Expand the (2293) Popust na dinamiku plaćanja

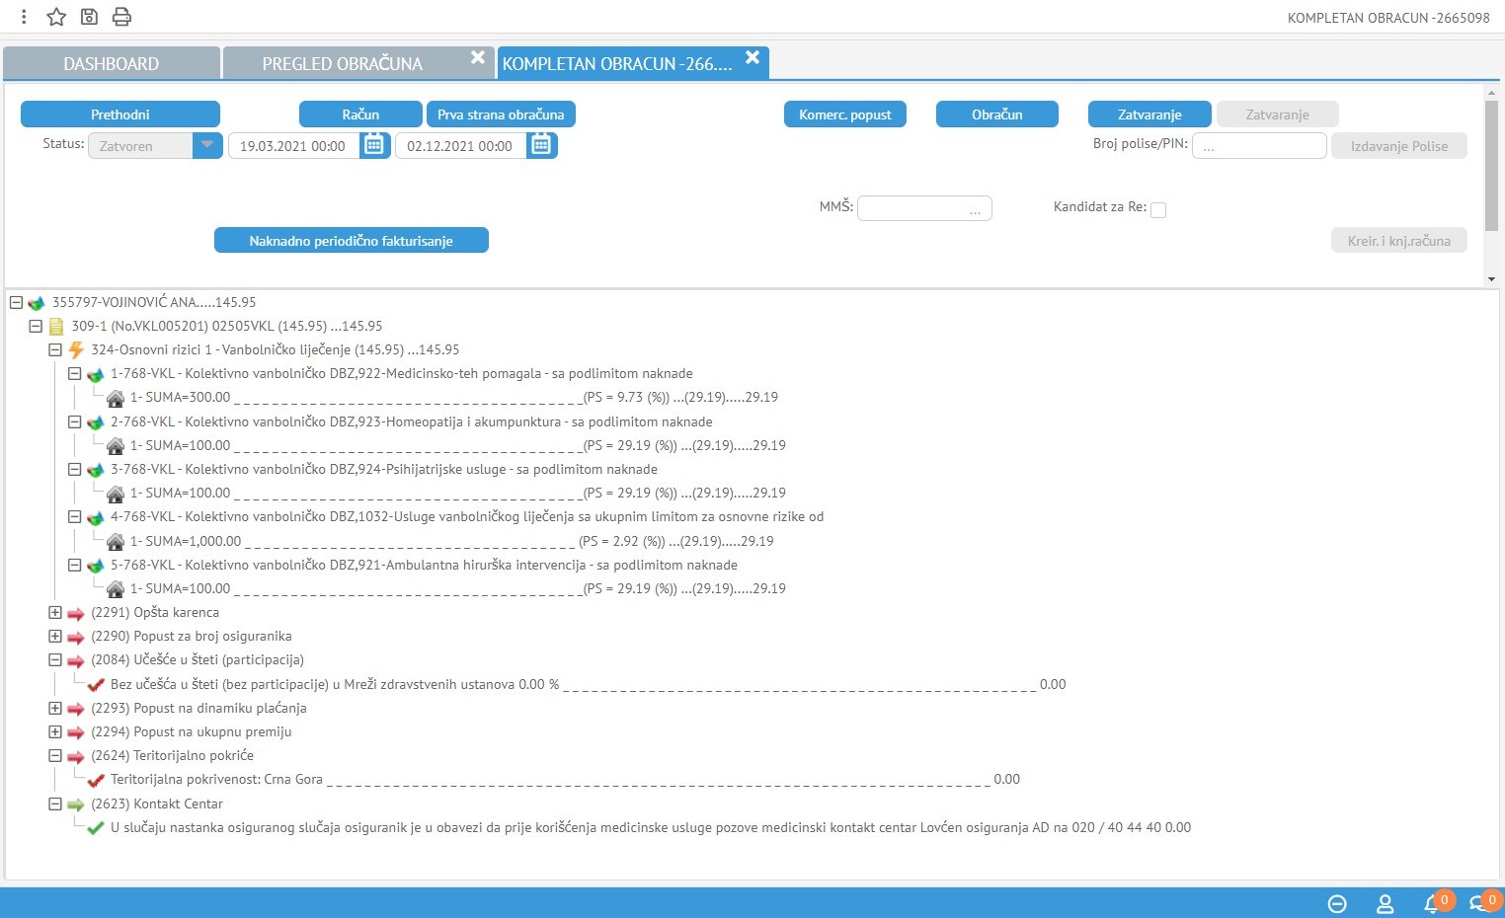pos(55,708)
